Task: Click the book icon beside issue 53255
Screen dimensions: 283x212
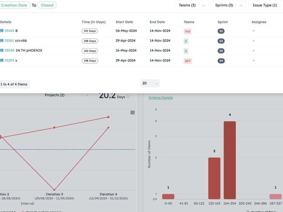Action: coord(2,60)
